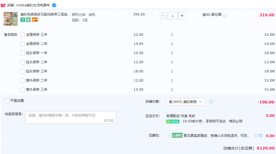Screen dimensions: 276x154
Task: Click the Tmall logo icon beside the store name
Action: (3, 5)
